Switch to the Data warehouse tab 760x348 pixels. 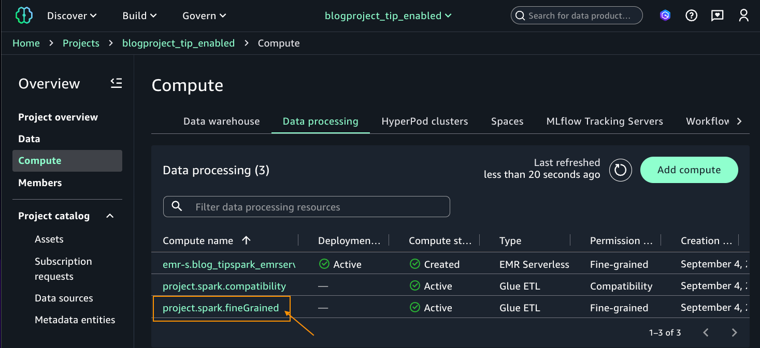221,122
